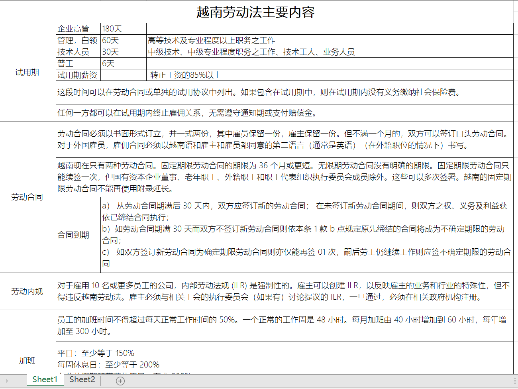Select the 普工 cell

pos(78,63)
